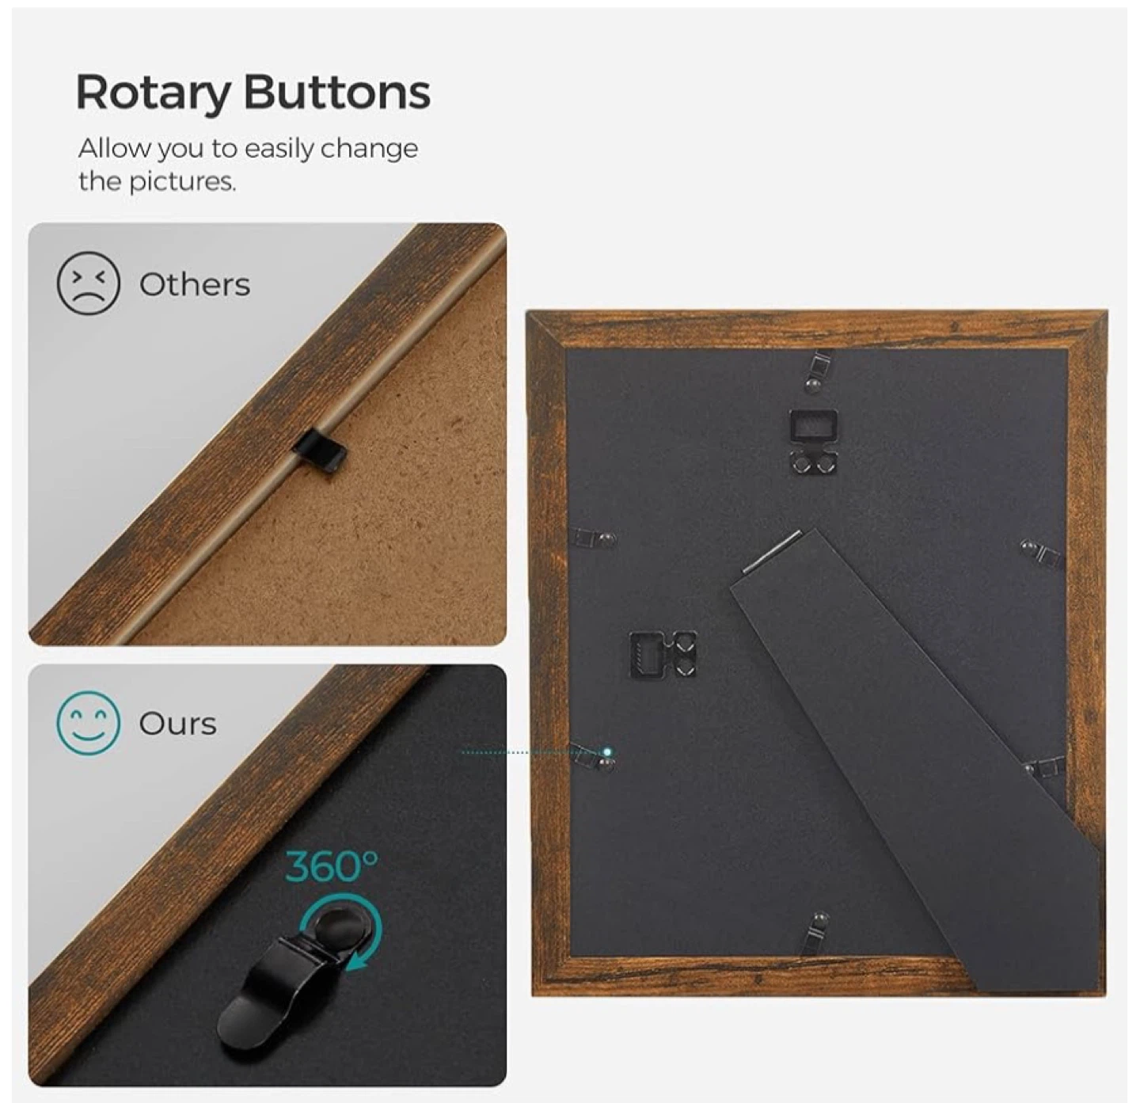This screenshot has width=1140, height=1103.
Task: Click the Rotary Buttons heading
Action: [x=253, y=93]
